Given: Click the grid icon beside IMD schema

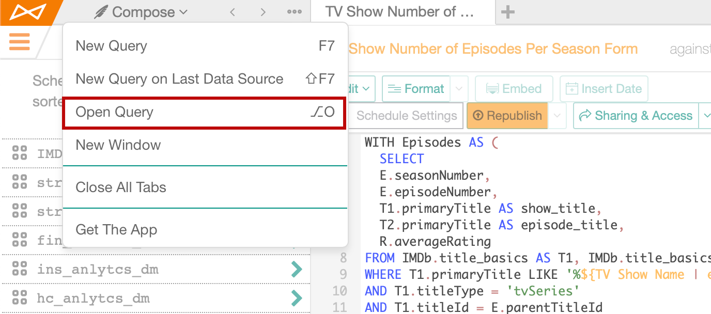Looking at the screenshot, I should pyautogui.click(x=20, y=153).
